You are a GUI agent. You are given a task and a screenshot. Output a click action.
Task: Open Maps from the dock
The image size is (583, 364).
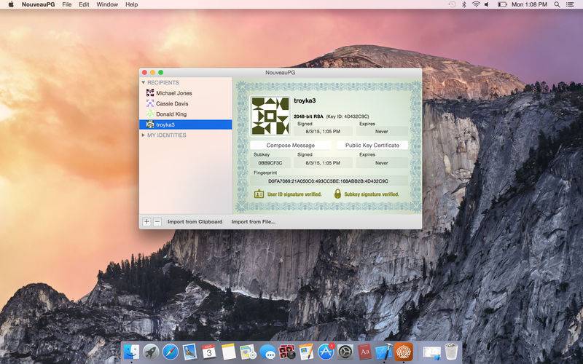[248, 352]
